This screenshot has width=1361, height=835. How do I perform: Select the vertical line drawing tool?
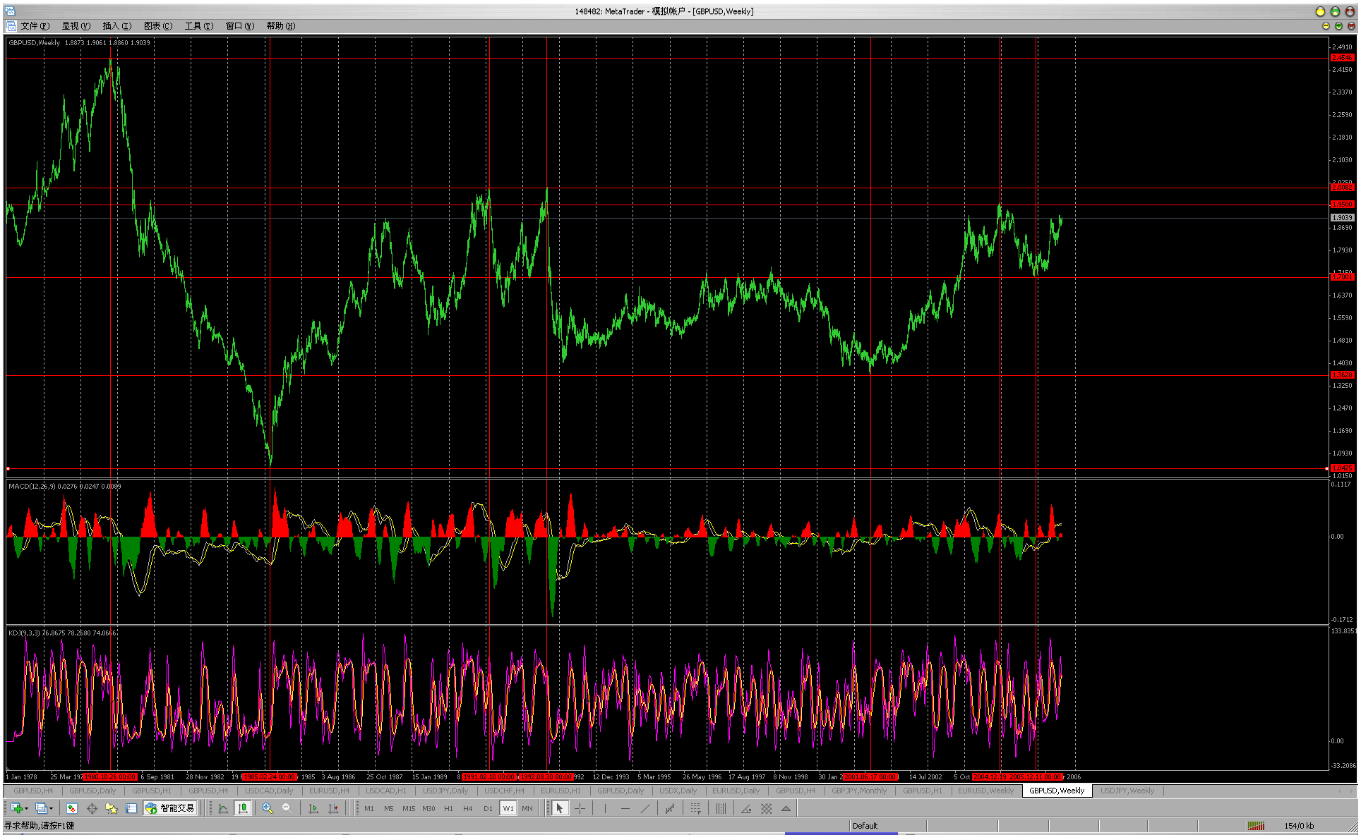(x=605, y=808)
